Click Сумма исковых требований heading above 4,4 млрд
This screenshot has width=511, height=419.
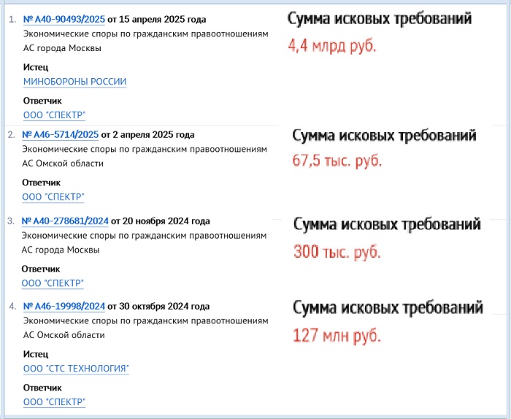(380, 18)
